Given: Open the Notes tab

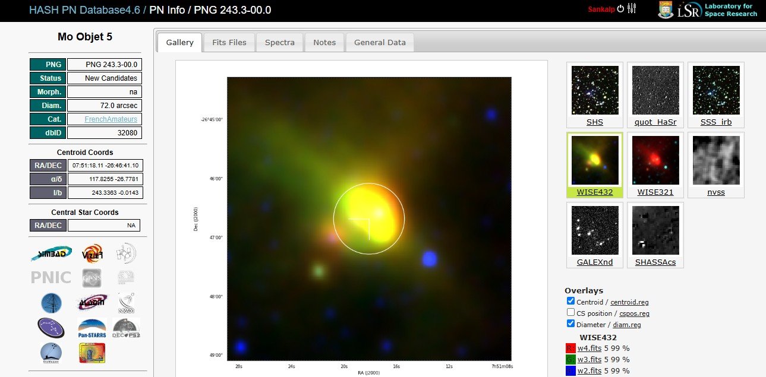Looking at the screenshot, I should pos(324,42).
